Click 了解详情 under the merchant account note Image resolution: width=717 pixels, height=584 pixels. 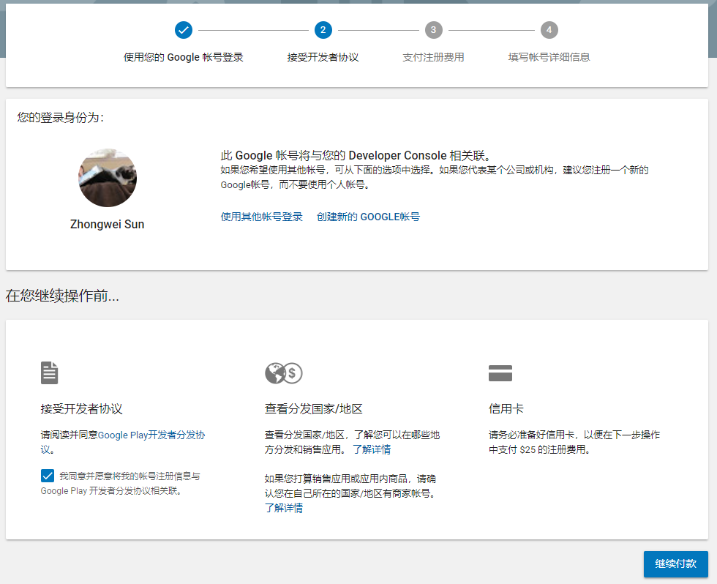pos(284,508)
